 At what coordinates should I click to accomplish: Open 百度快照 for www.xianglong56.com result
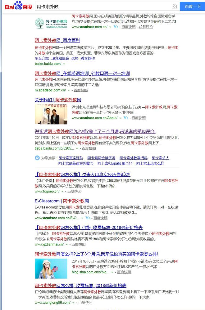[85, 303]
